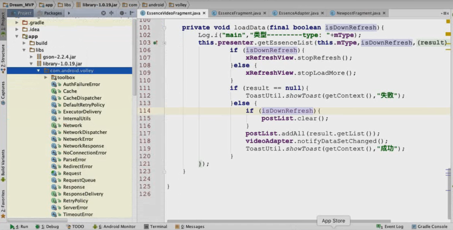Show the hidden editor tabs list
The height and width of the screenshot is (230, 453).
pyautogui.click(x=445, y=13)
